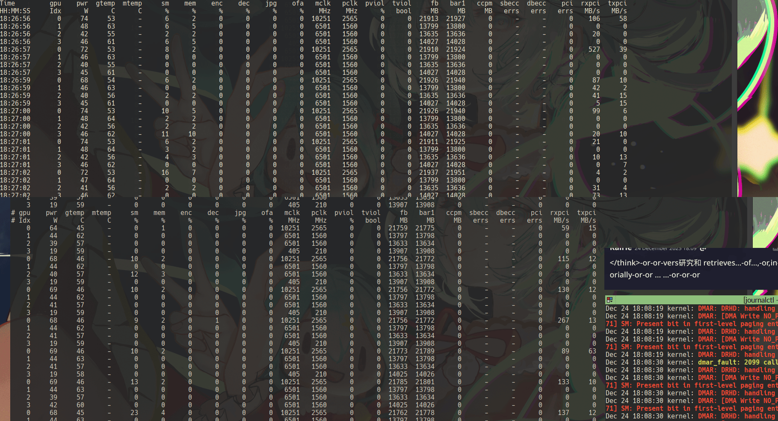Screen dimensions: 778x421
Task: Click the 'tviol' header in upper terminal
Action: point(402,3)
